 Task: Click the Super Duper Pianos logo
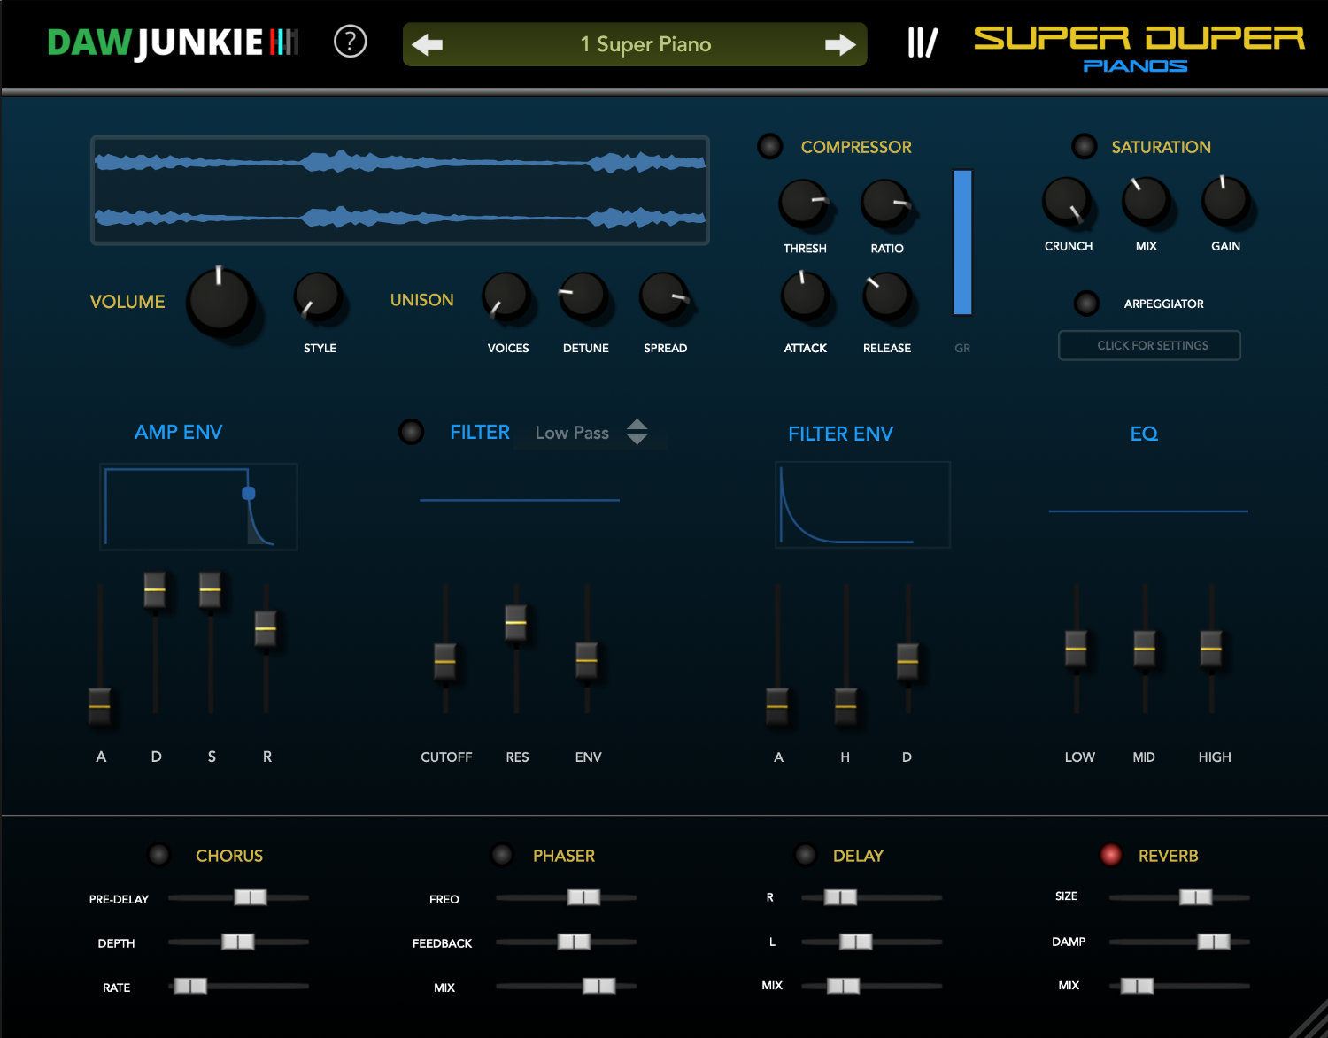coord(1139,49)
